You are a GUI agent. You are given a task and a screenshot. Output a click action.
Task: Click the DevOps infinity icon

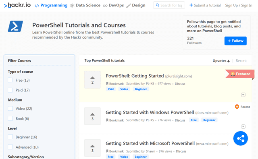coord(105,6)
